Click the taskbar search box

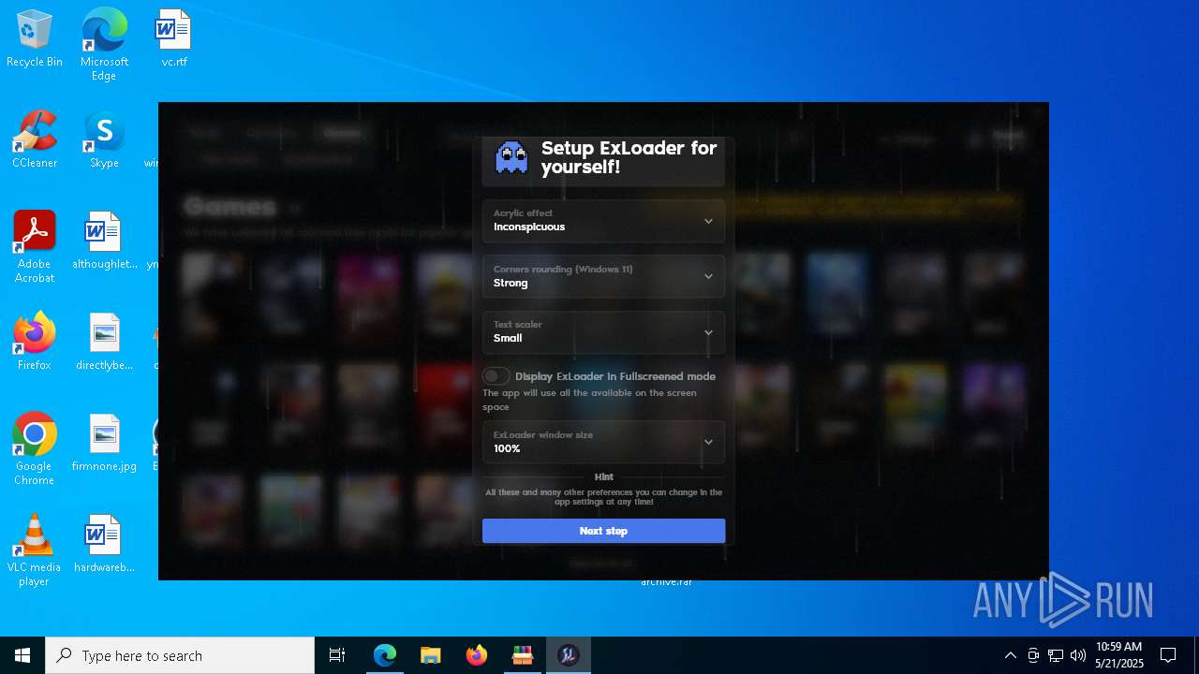click(x=180, y=655)
